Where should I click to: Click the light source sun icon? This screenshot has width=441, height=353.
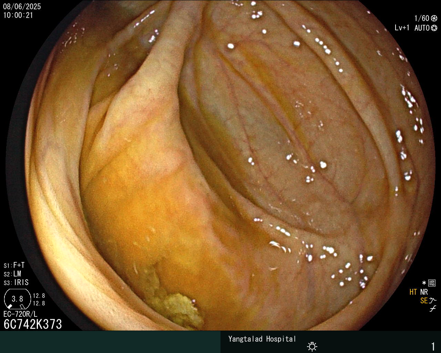pos(312,346)
